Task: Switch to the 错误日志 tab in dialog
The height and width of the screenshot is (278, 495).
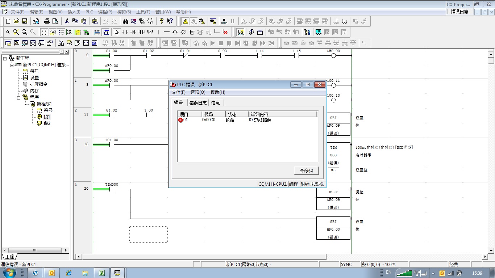Action: pyautogui.click(x=198, y=103)
